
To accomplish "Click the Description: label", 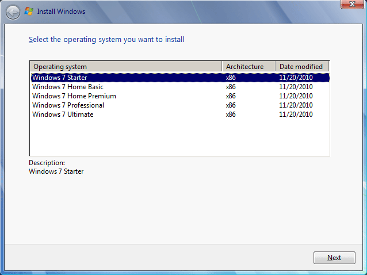I will (x=47, y=163).
